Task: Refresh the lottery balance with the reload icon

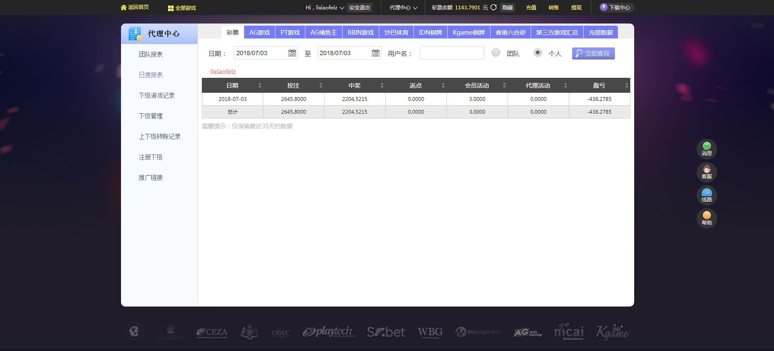Action: click(493, 7)
